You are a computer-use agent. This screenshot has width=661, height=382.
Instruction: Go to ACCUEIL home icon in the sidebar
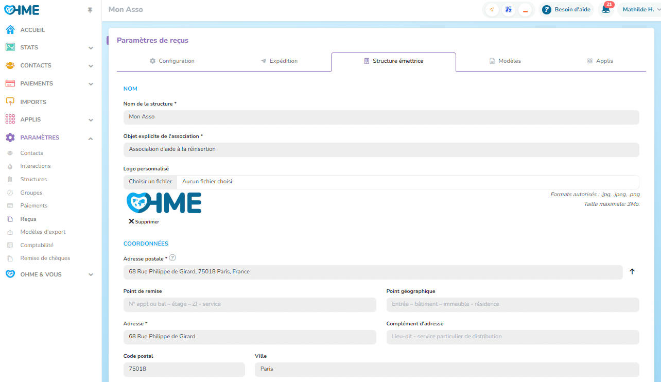[x=10, y=30]
